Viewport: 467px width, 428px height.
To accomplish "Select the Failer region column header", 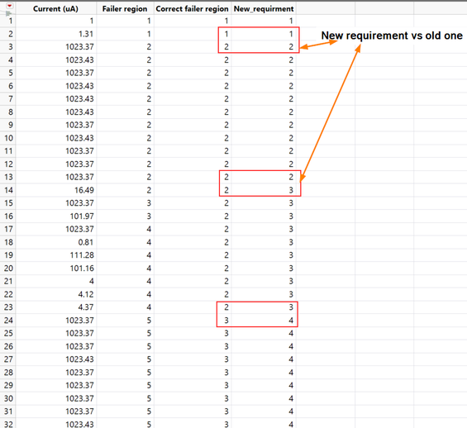I will (x=125, y=9).
